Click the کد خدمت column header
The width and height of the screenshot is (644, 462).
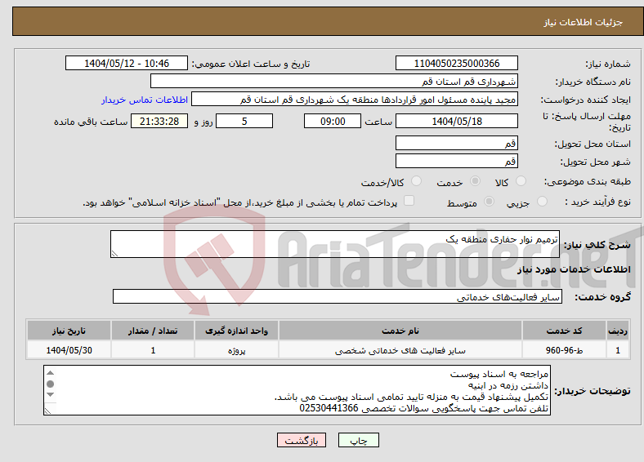[565, 331]
